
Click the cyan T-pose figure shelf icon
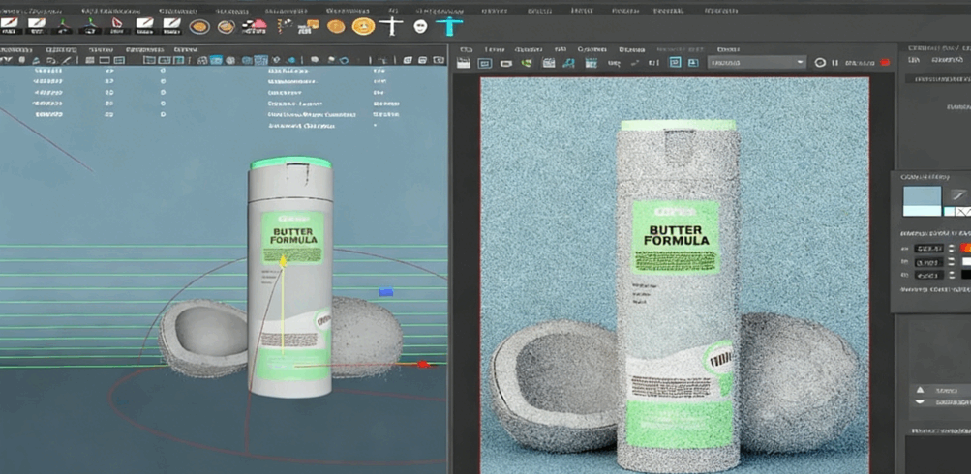(451, 26)
